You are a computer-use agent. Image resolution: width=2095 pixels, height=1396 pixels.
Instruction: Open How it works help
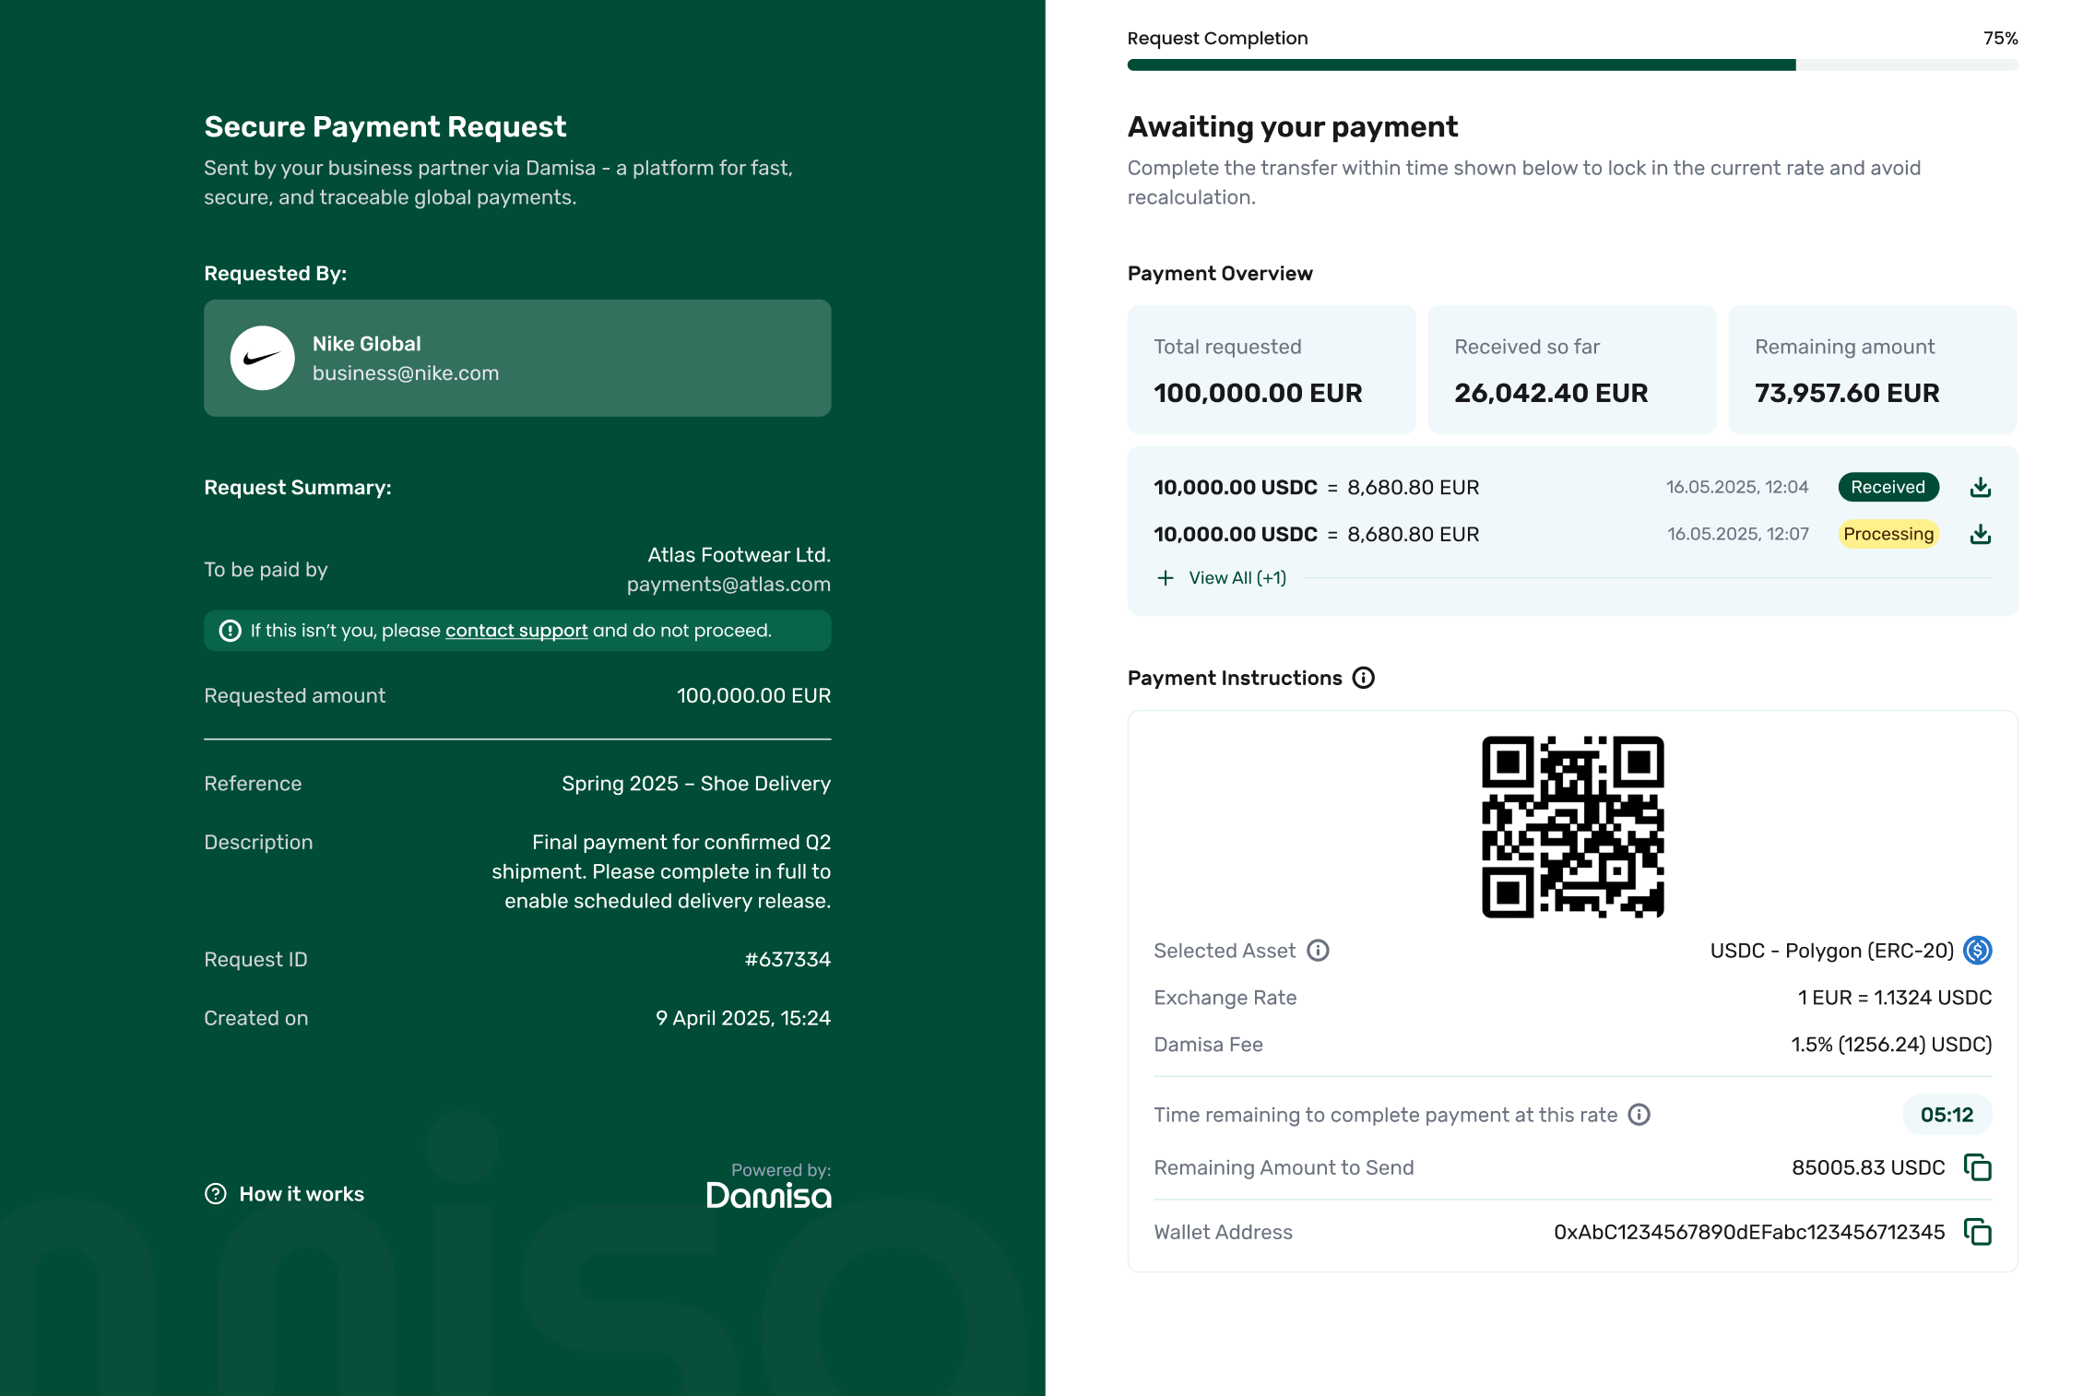pyautogui.click(x=301, y=1194)
